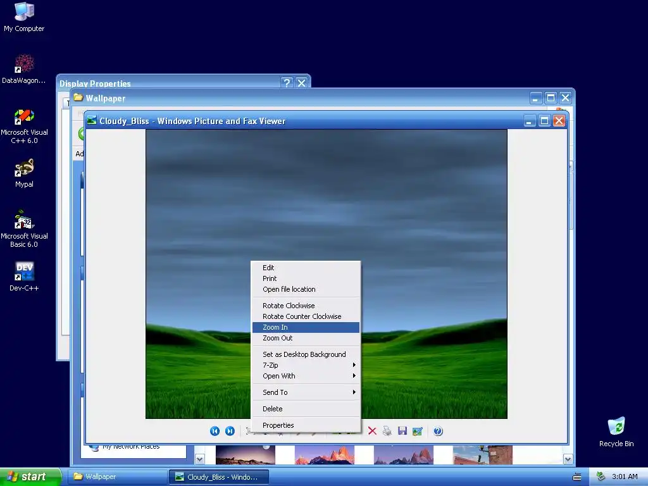Image resolution: width=648 pixels, height=486 pixels.
Task: Click the Picture and Fax Viewer title icon
Action: (x=92, y=120)
